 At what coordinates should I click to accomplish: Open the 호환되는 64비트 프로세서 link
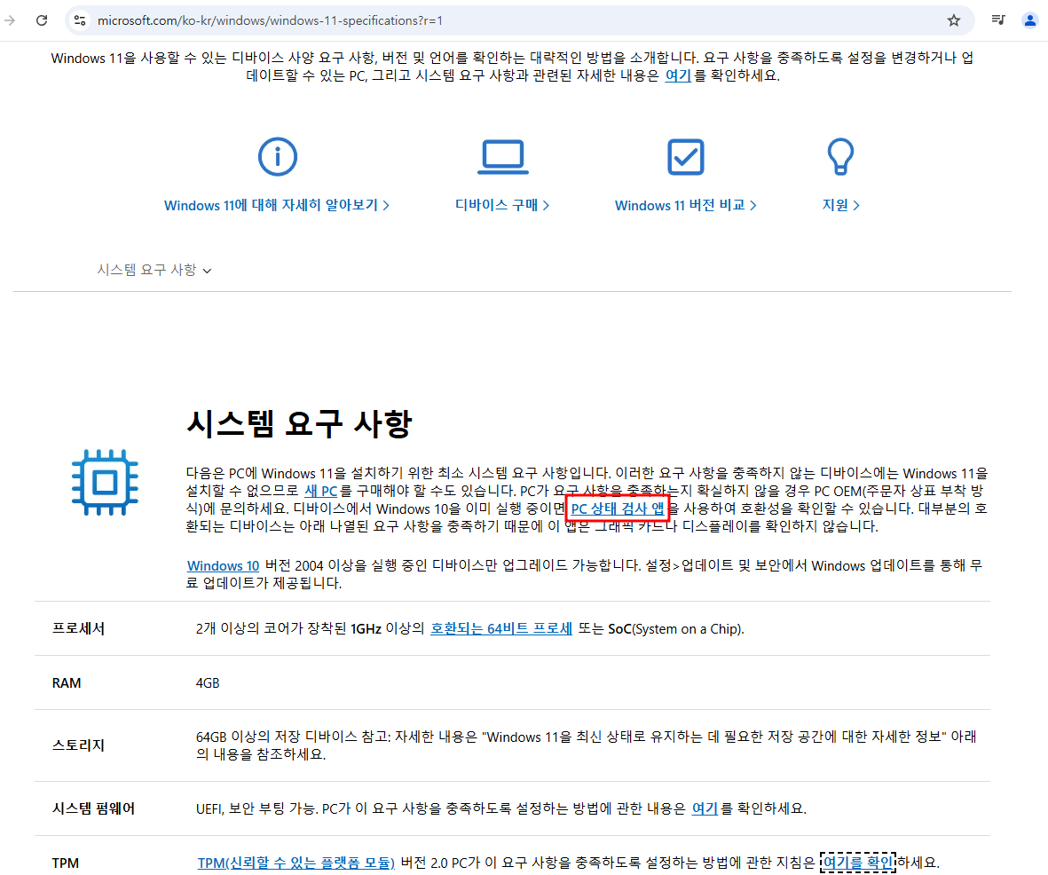coord(501,628)
